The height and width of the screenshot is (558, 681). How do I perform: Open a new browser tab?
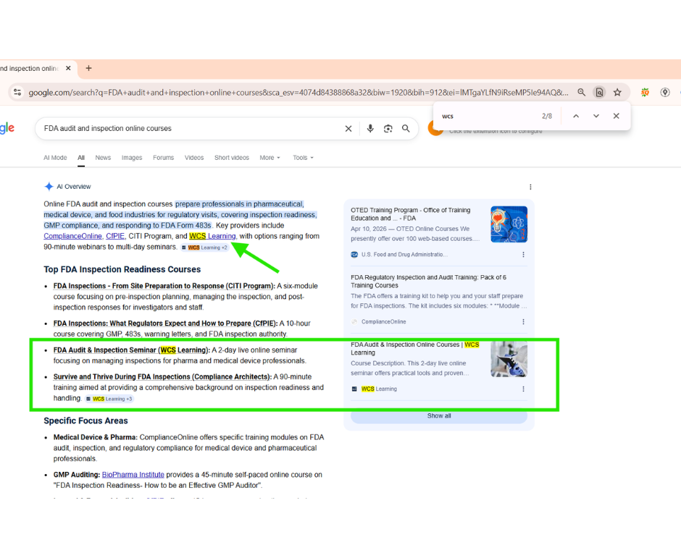(x=88, y=68)
